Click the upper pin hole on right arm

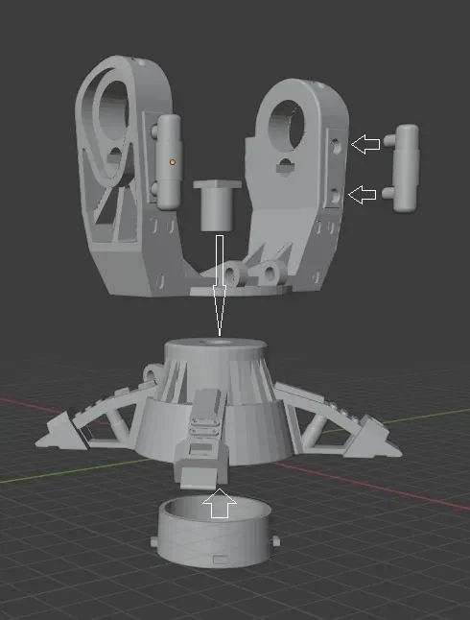pos(336,146)
